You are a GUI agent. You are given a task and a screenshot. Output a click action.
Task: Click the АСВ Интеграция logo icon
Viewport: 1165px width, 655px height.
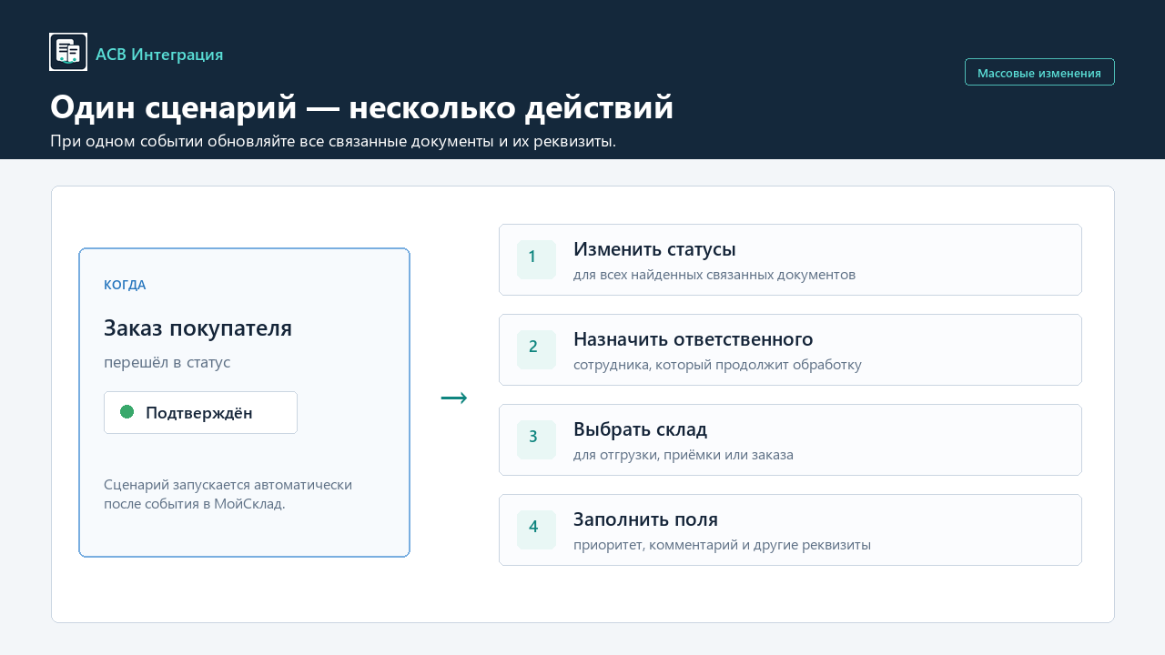(68, 52)
